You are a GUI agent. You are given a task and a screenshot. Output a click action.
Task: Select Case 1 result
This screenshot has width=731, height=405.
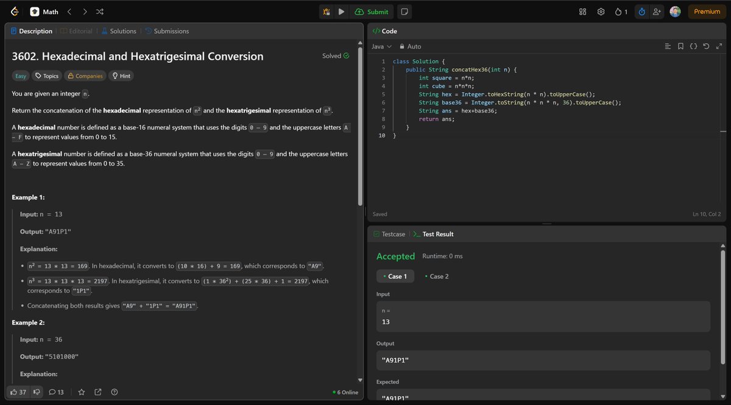click(395, 276)
